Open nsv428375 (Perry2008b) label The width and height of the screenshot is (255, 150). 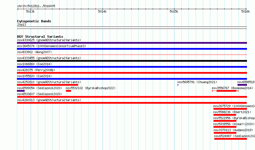click(36, 70)
